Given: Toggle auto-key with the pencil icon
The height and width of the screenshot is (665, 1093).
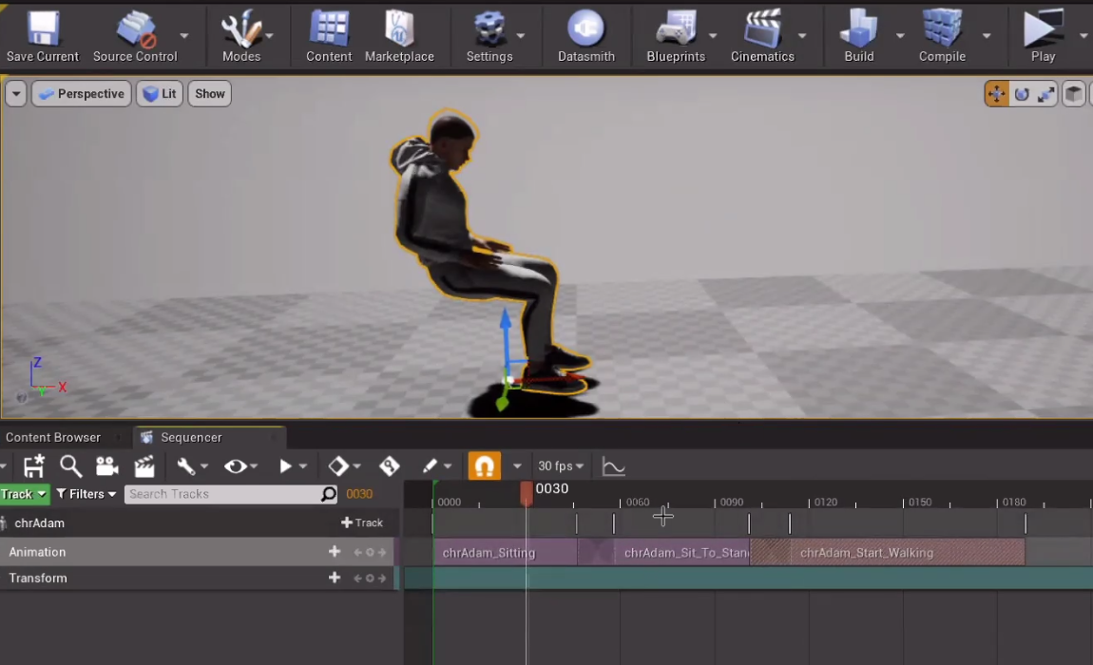Looking at the screenshot, I should (431, 465).
